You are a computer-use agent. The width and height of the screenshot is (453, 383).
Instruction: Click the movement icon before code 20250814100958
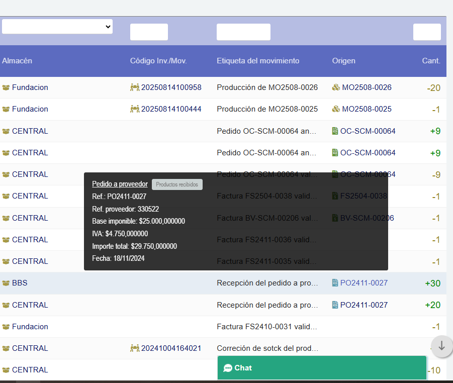pyautogui.click(x=136, y=87)
